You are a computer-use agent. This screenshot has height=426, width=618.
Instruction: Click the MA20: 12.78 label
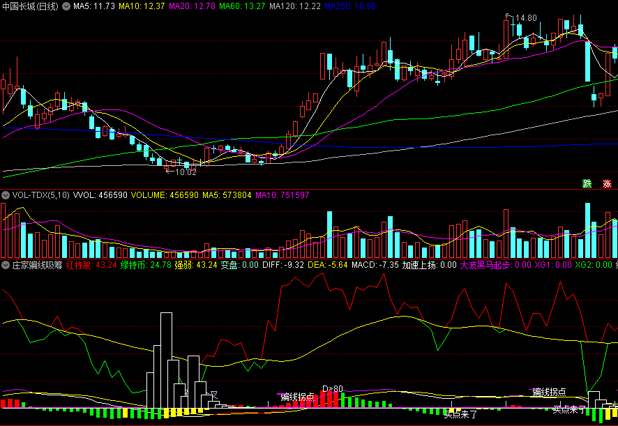click(192, 6)
